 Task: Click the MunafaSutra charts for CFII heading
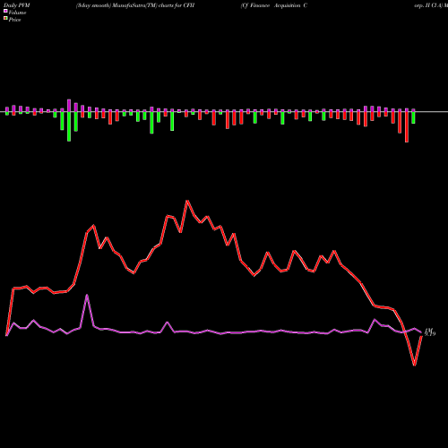click(135, 5)
